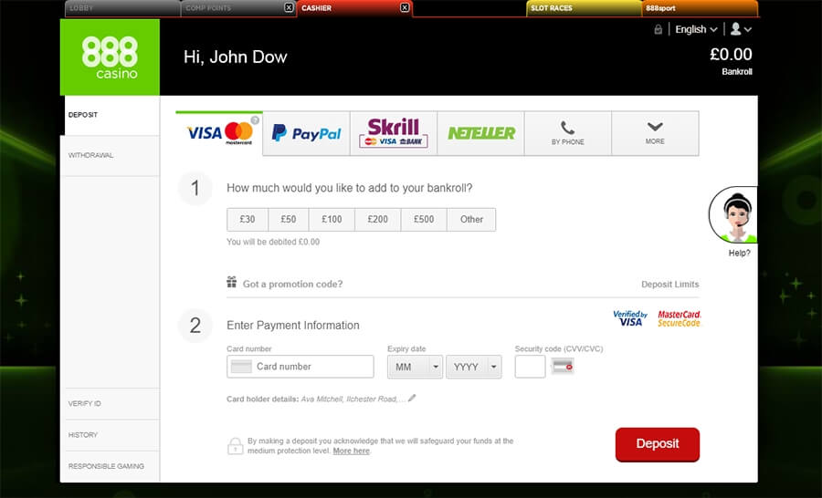The height and width of the screenshot is (498, 822).
Task: Choose Other deposit amount
Action: pos(471,220)
